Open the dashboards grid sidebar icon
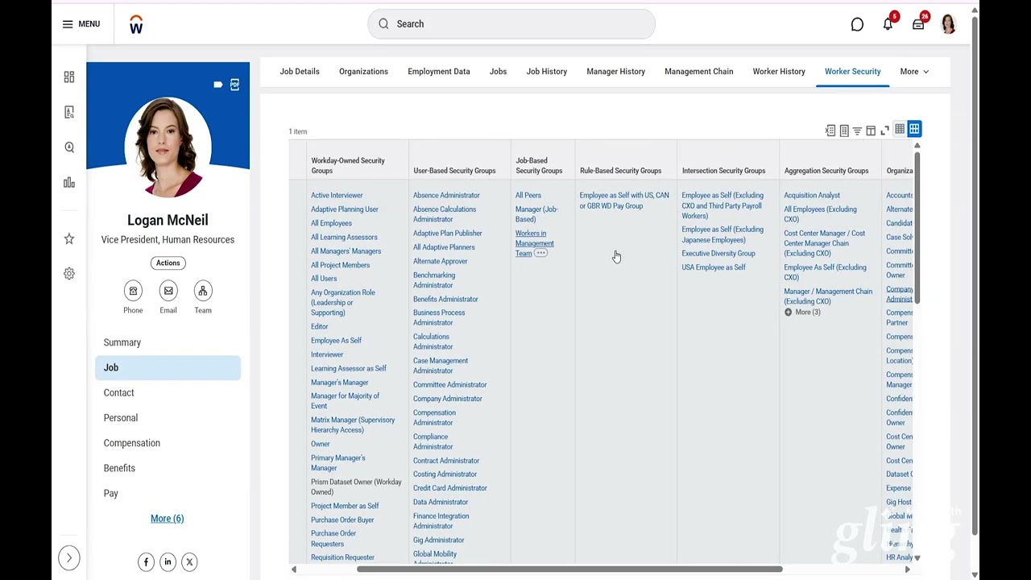The height and width of the screenshot is (580, 1031). (69, 77)
